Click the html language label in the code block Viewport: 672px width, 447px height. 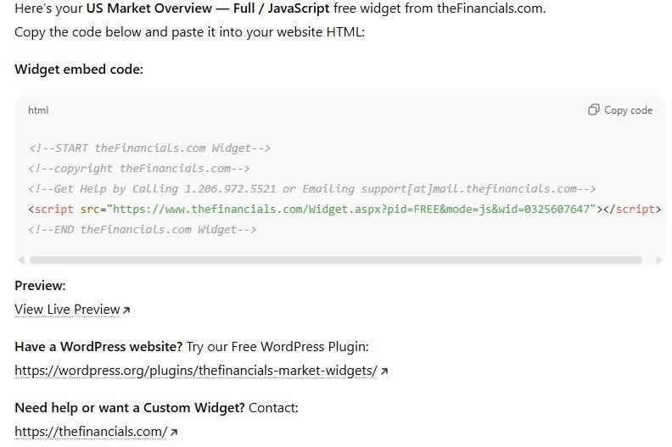click(x=38, y=110)
